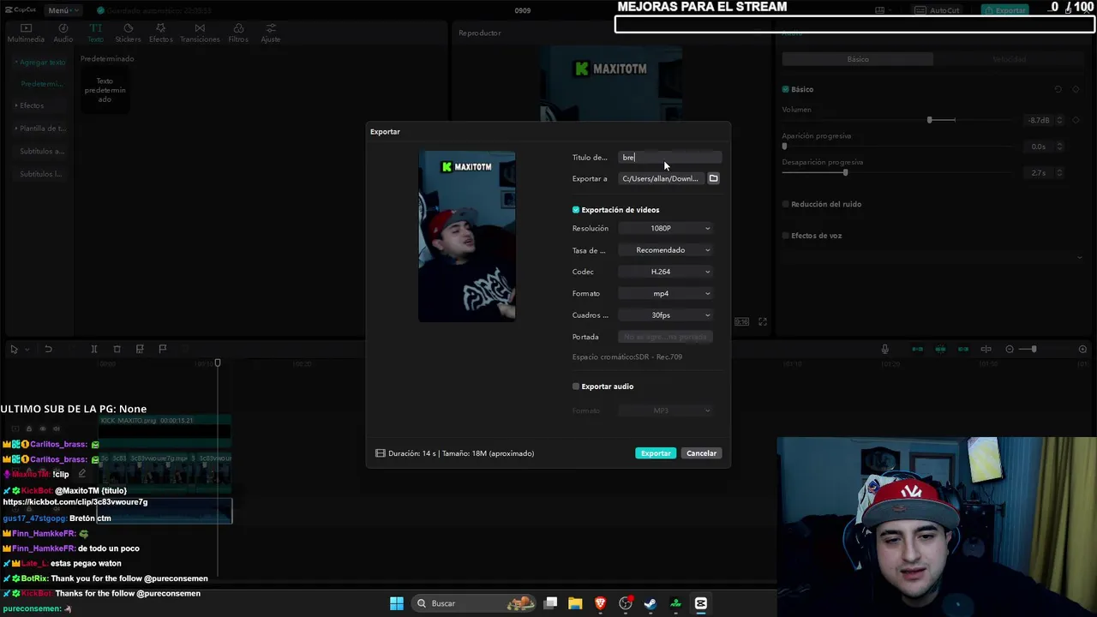Open the Efectos tab in the top toolbar

click(x=160, y=33)
